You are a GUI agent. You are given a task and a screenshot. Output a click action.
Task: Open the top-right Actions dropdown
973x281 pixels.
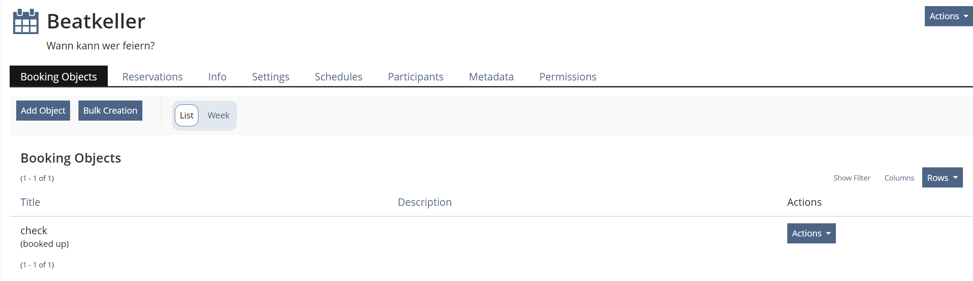click(948, 16)
